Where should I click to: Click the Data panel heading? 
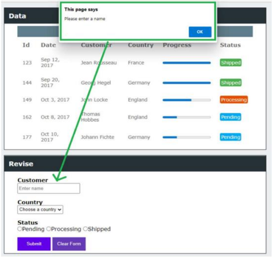(x=18, y=16)
